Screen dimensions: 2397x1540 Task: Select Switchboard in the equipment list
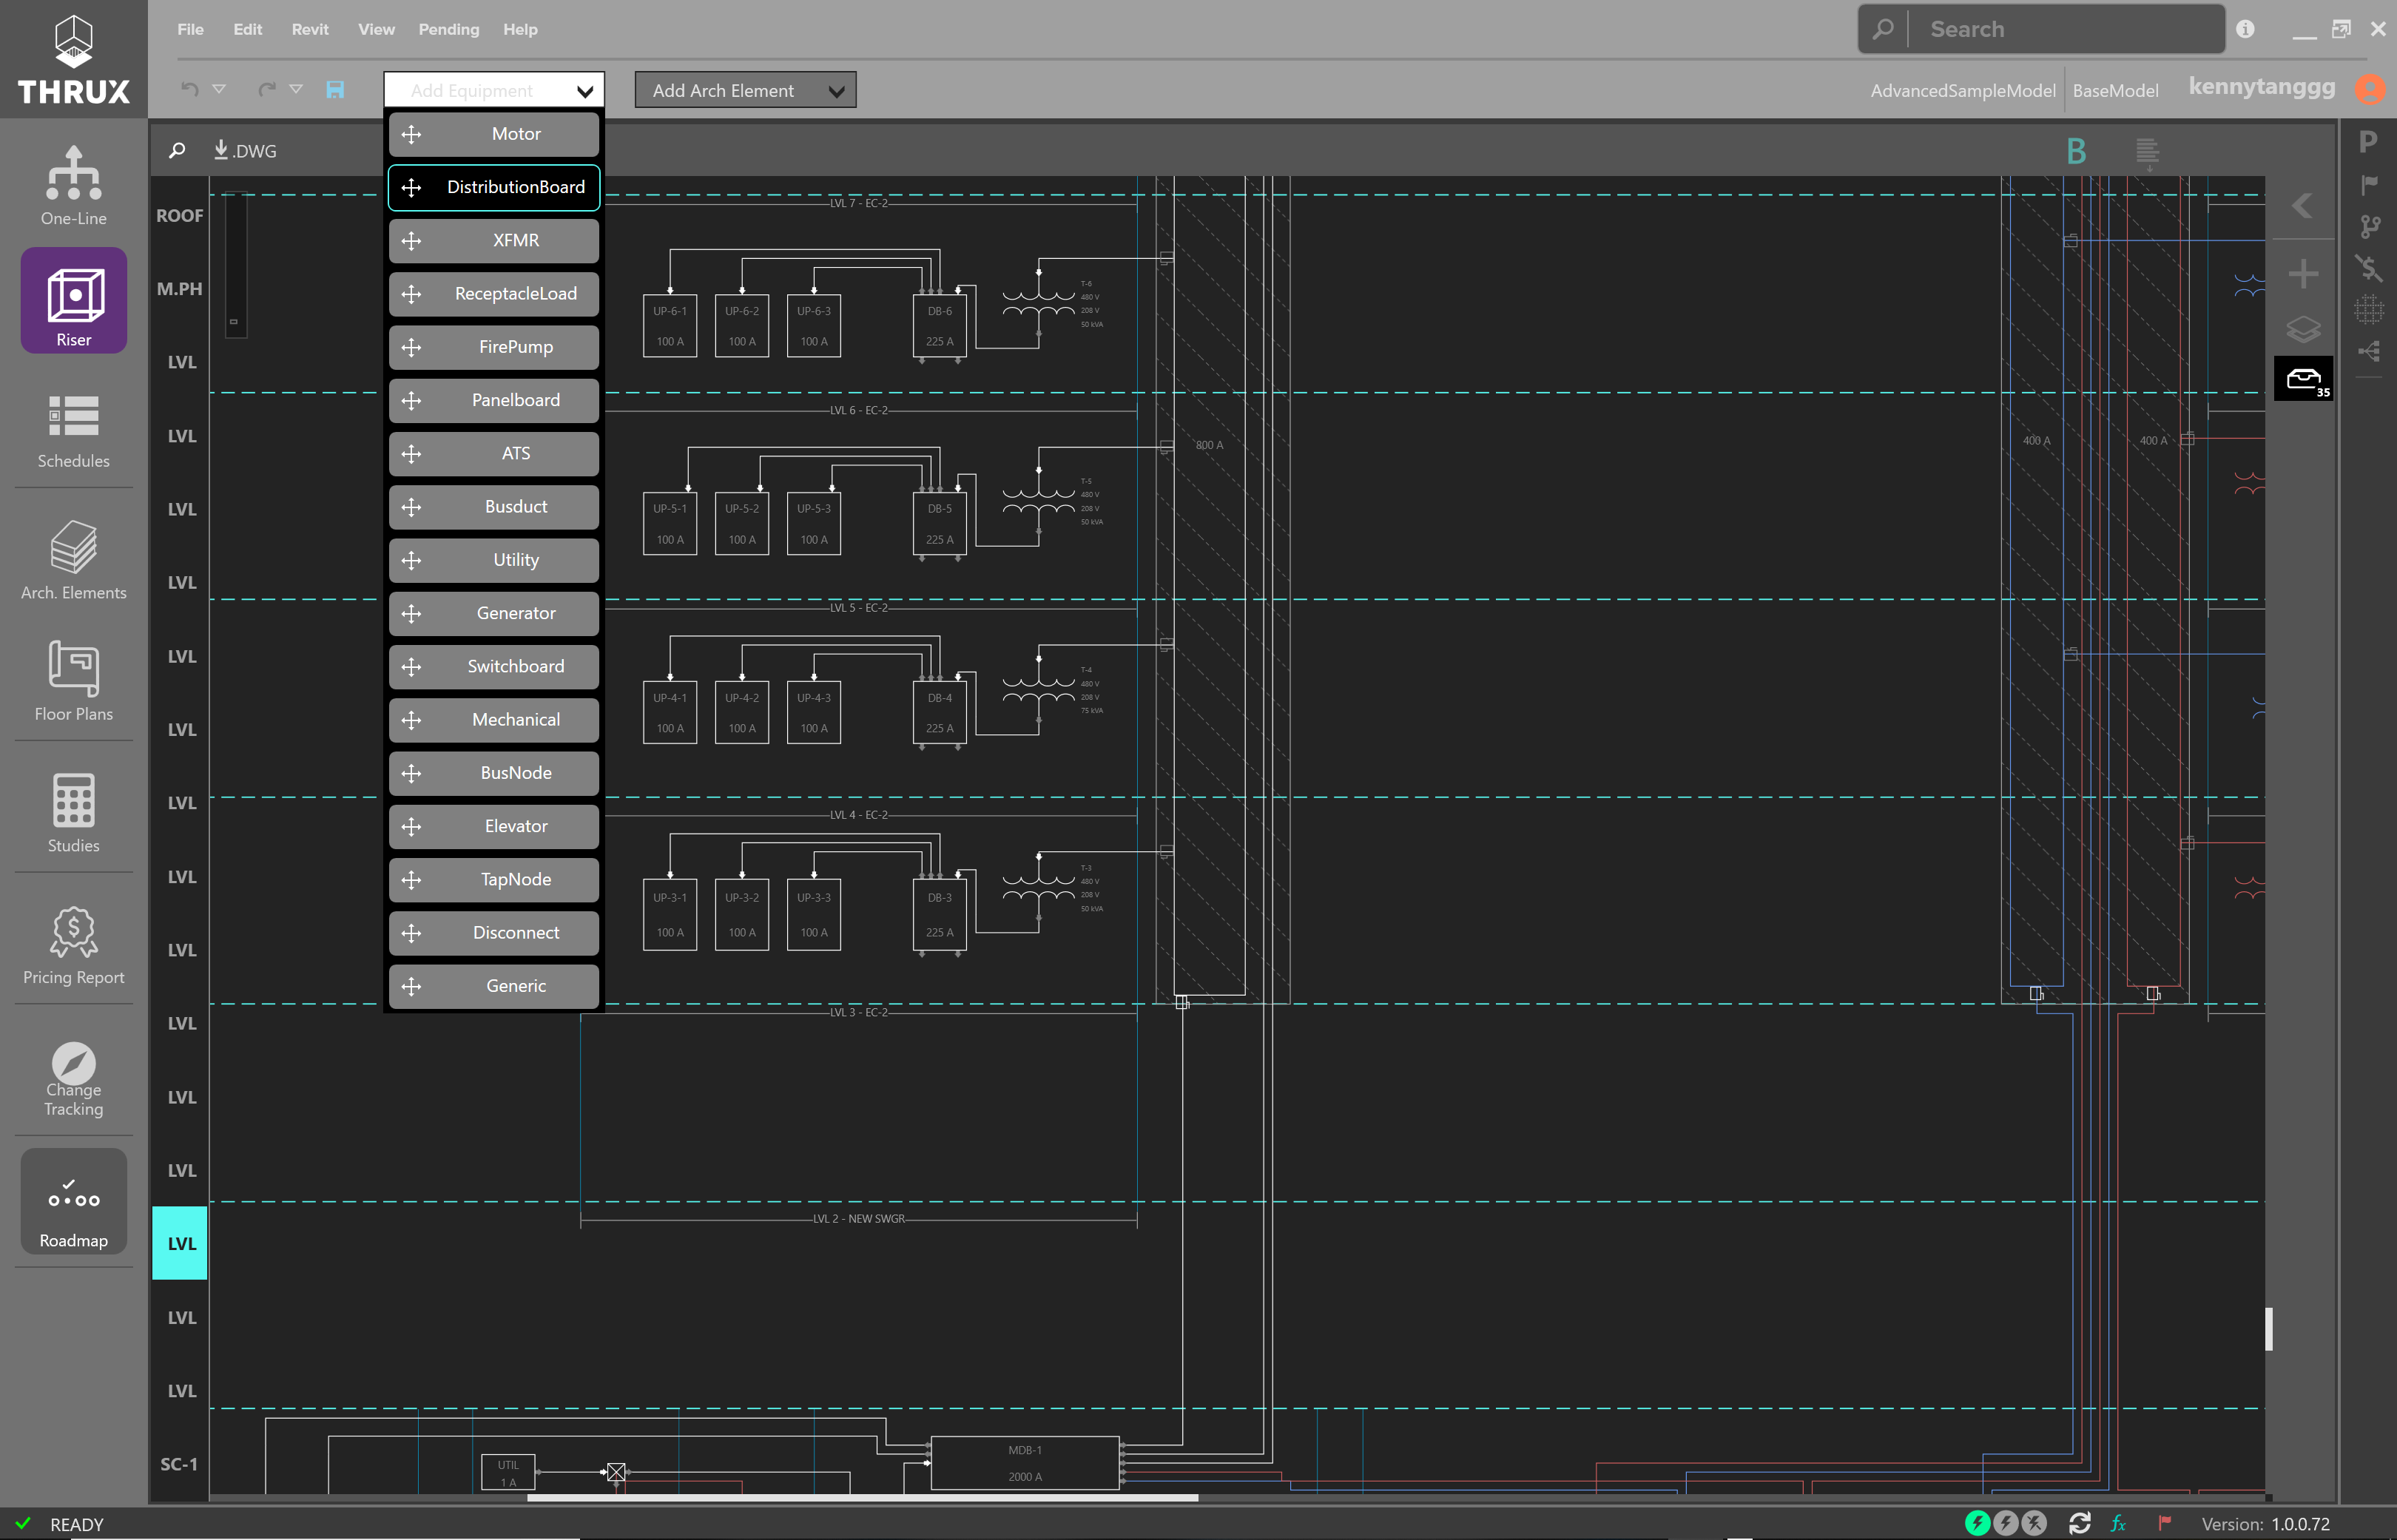pyautogui.click(x=494, y=666)
